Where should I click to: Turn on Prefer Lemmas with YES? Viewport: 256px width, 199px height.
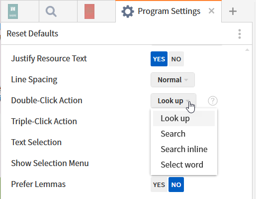[x=159, y=185]
